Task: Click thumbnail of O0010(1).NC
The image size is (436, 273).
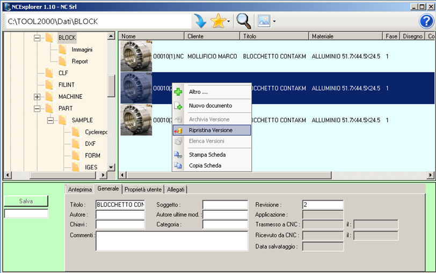Action: (x=136, y=56)
